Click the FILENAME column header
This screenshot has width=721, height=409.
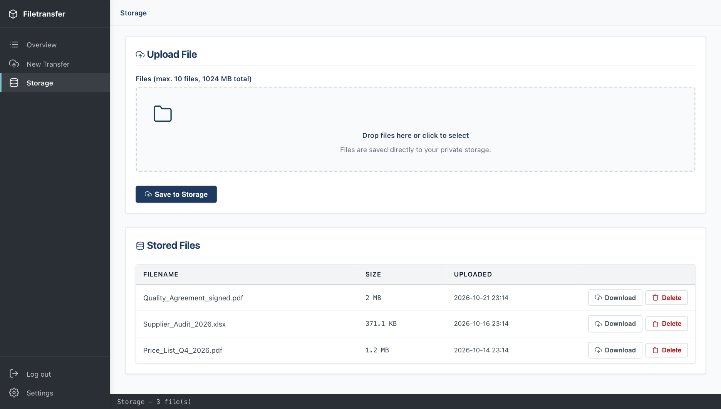pos(161,274)
